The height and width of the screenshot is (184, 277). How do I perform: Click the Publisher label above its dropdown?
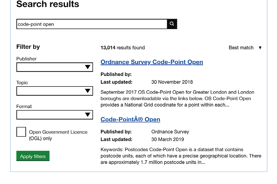coord(27,59)
